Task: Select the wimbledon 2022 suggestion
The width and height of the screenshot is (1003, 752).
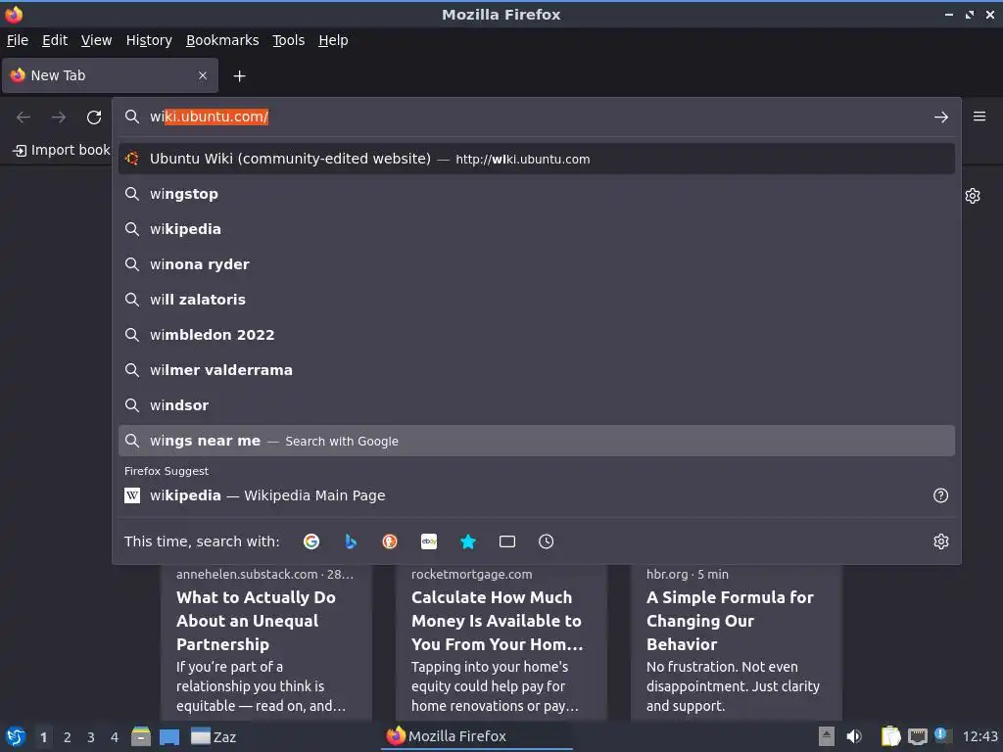Action: point(536,335)
